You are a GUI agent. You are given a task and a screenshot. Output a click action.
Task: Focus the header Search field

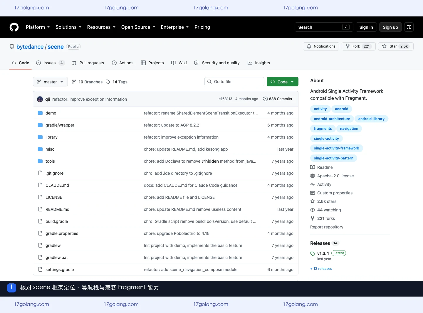[x=324, y=27]
